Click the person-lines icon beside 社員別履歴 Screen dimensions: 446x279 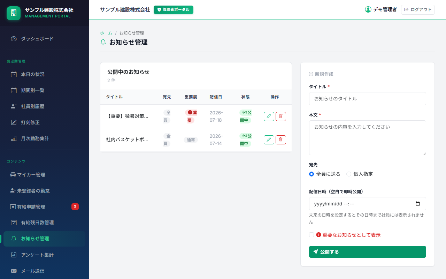click(14, 106)
